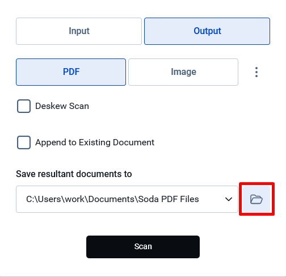The image size is (286, 277).
Task: Select the Output tab
Action: pyautogui.click(x=207, y=31)
